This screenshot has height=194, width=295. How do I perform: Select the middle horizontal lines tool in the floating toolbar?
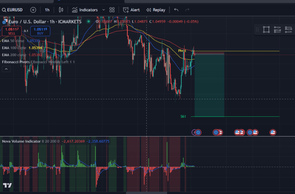tap(278, 30)
